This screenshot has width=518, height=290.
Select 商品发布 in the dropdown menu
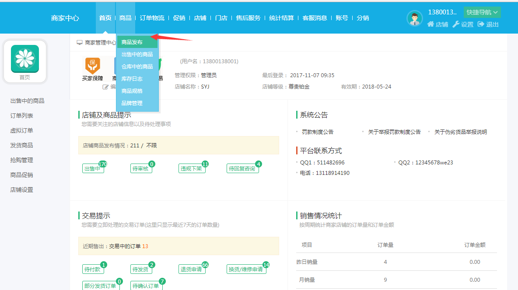132,42
